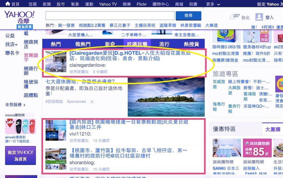283x178 pixels.
Task: Click the 設為首頁 button under logo
Action: (x=25, y=27)
